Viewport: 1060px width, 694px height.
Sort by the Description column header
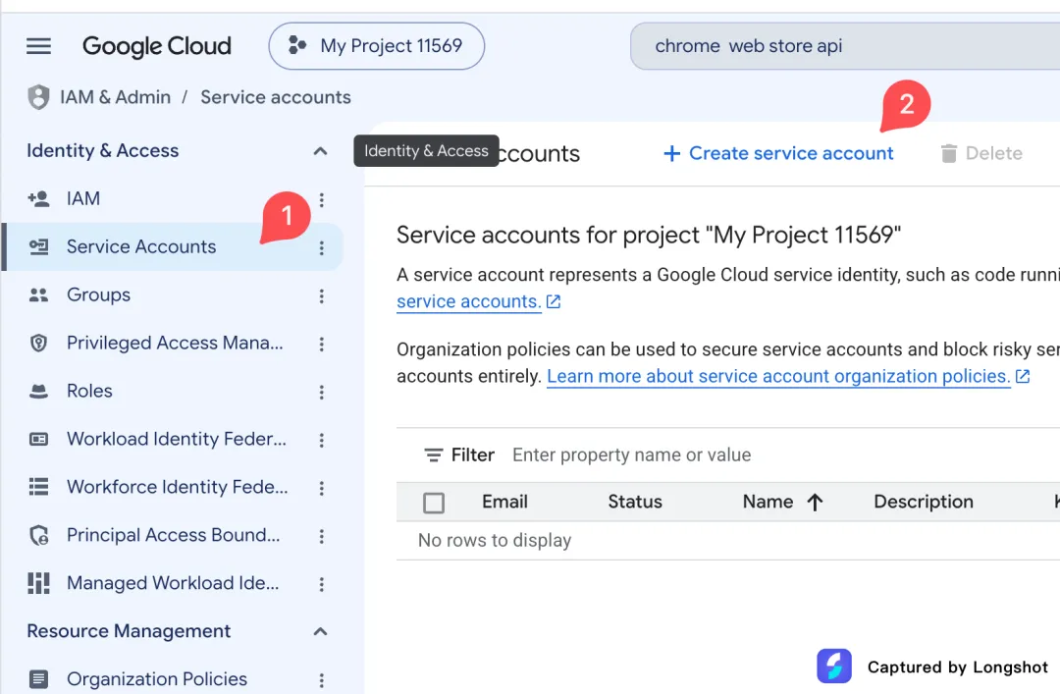coord(924,502)
